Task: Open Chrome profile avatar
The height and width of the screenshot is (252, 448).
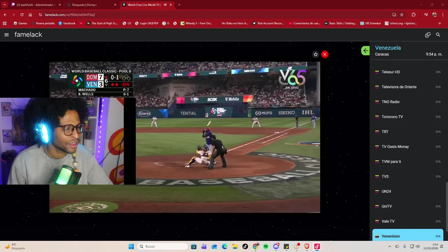Action: point(434,15)
